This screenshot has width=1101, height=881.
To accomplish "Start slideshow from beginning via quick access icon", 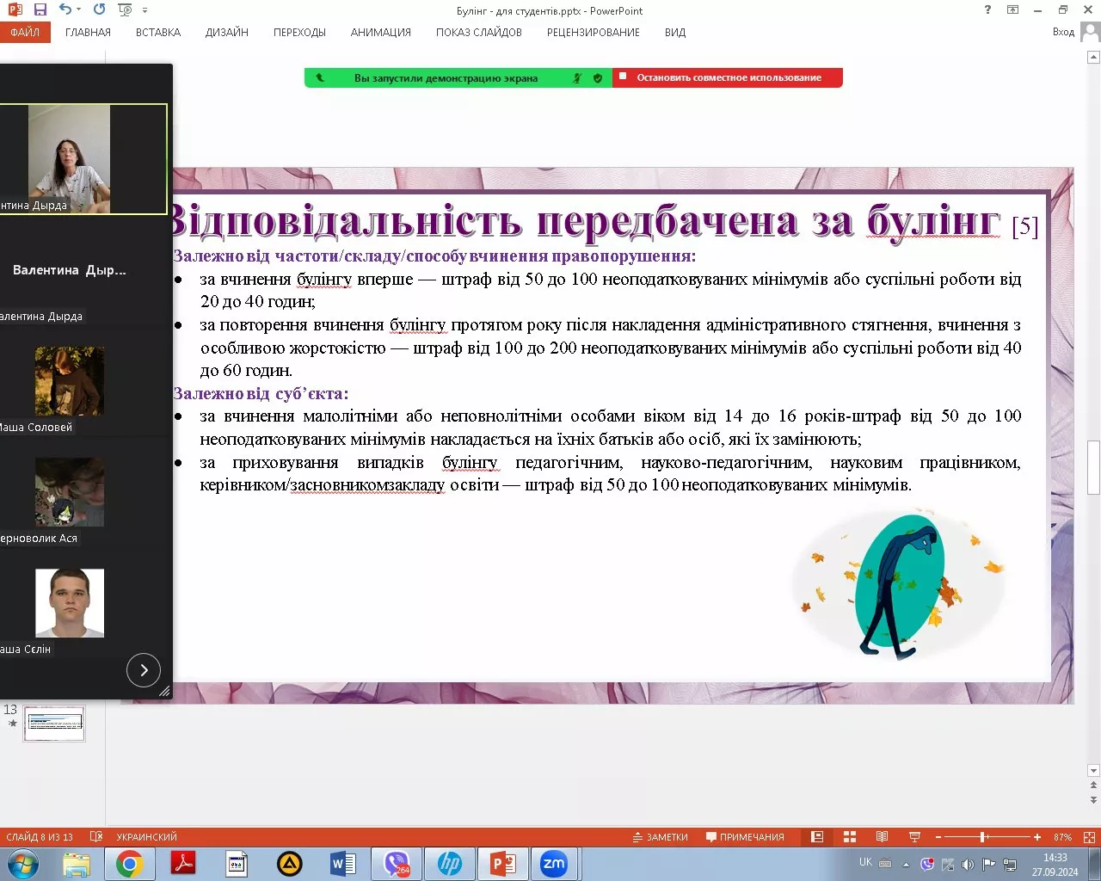I will 126,10.
